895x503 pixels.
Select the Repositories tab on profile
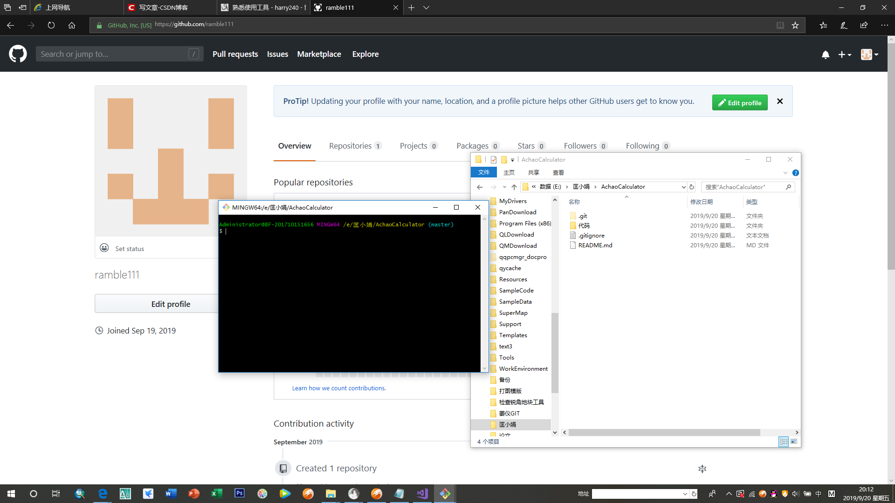tap(350, 146)
